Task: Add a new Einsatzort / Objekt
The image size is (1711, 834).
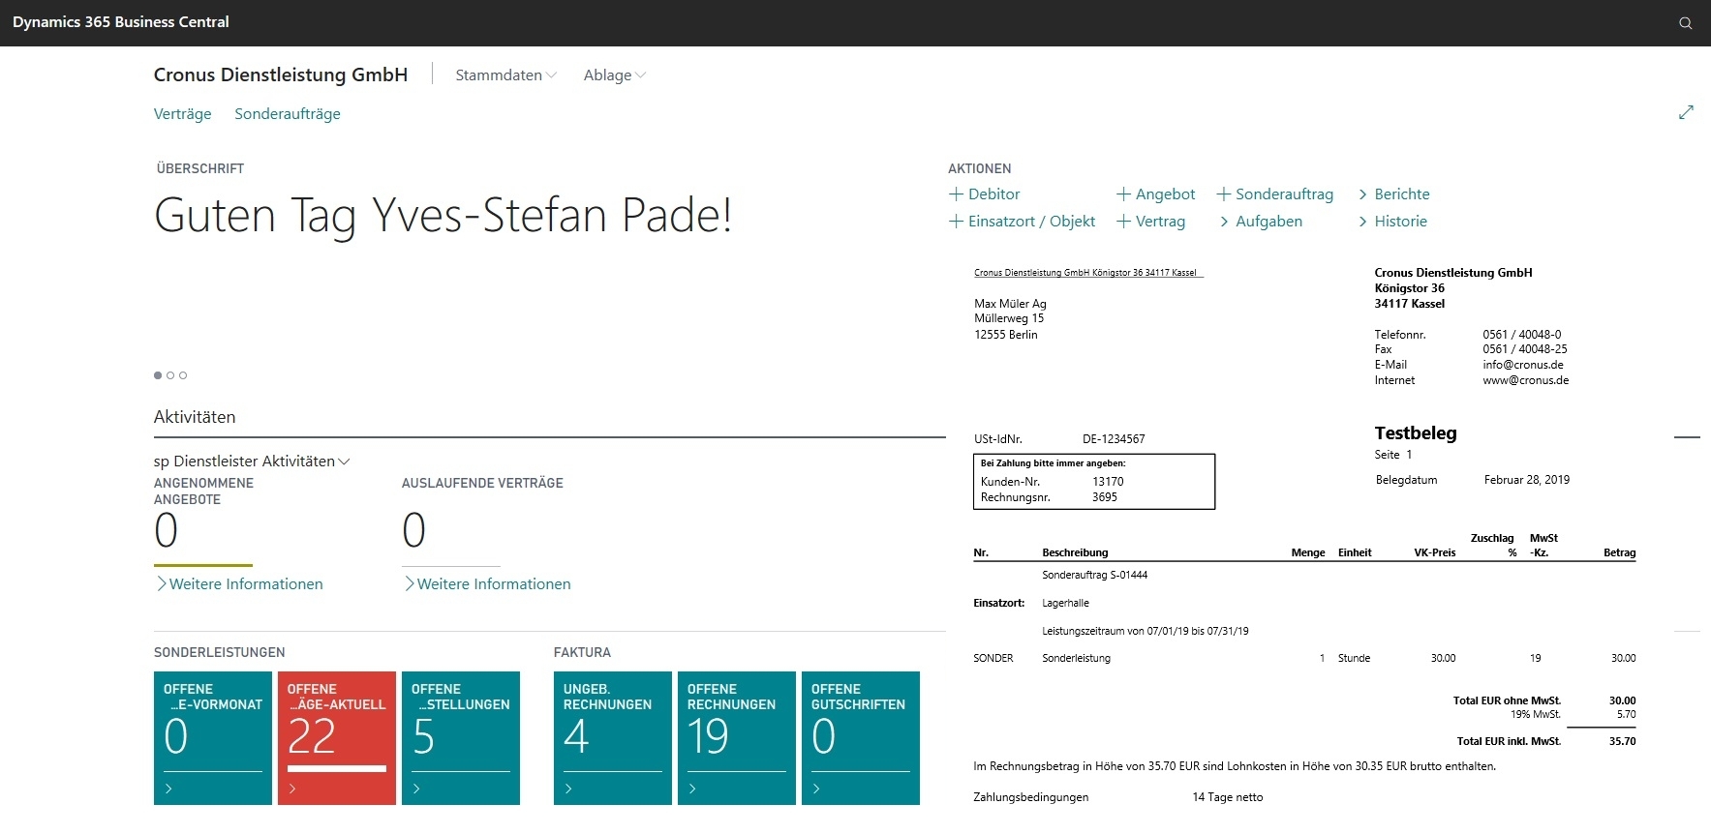Action: click(x=1022, y=222)
